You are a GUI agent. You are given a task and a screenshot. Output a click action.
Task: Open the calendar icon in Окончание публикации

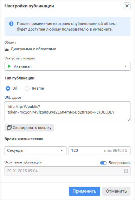[x=126, y=171]
